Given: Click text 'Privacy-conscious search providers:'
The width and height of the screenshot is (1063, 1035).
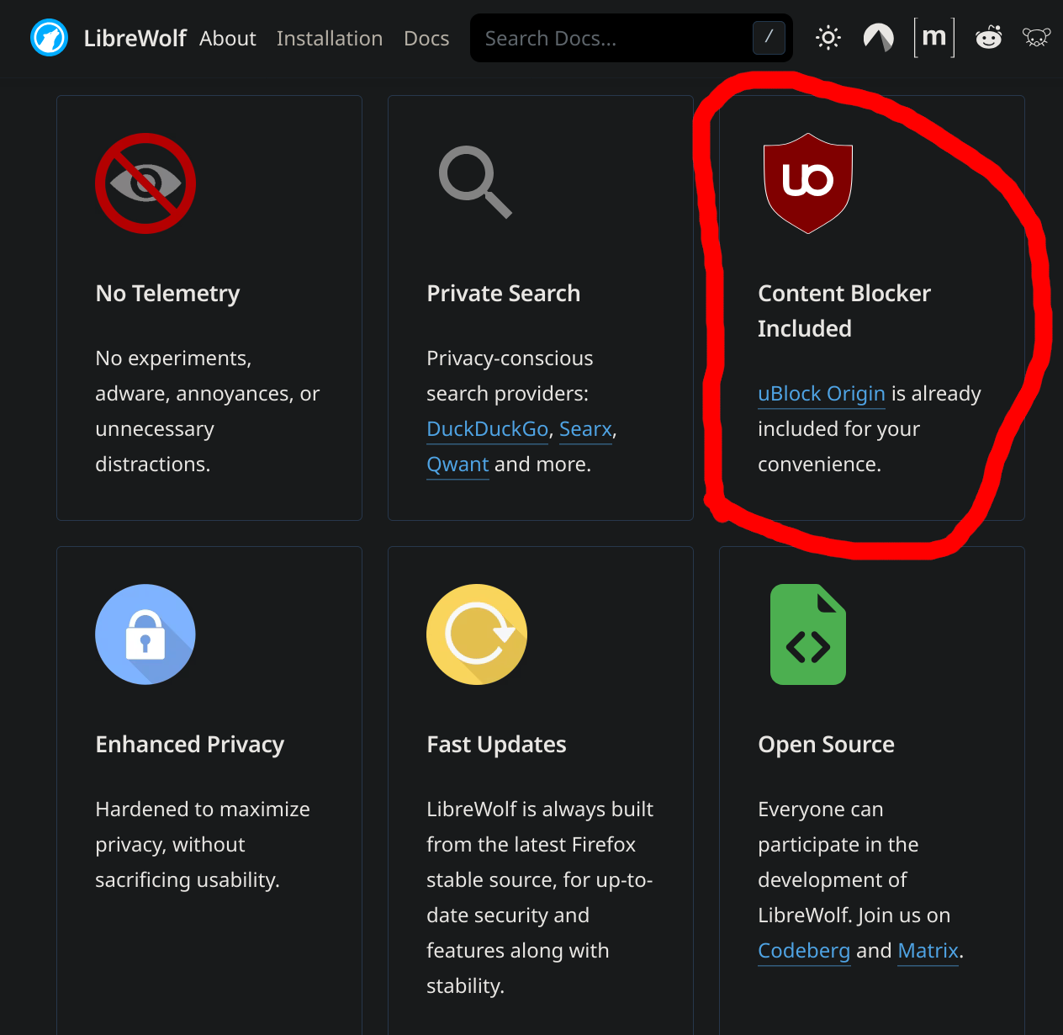Looking at the screenshot, I should [510, 376].
